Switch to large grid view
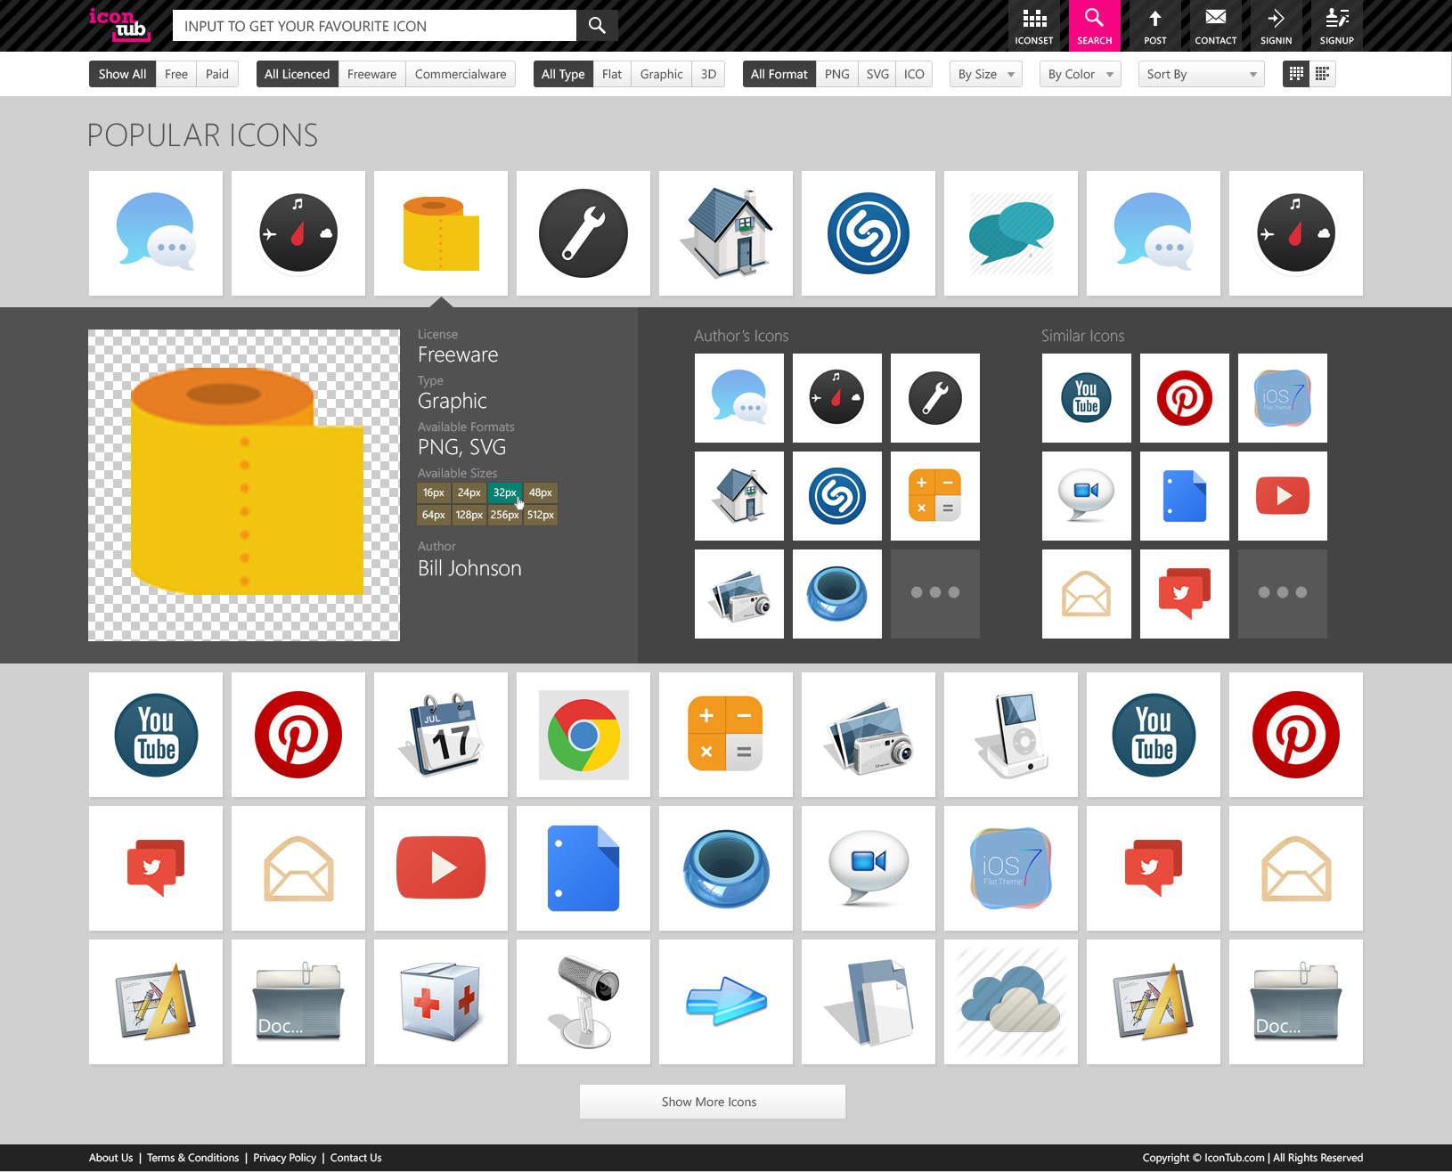Image resolution: width=1452 pixels, height=1172 pixels. tap(1296, 74)
